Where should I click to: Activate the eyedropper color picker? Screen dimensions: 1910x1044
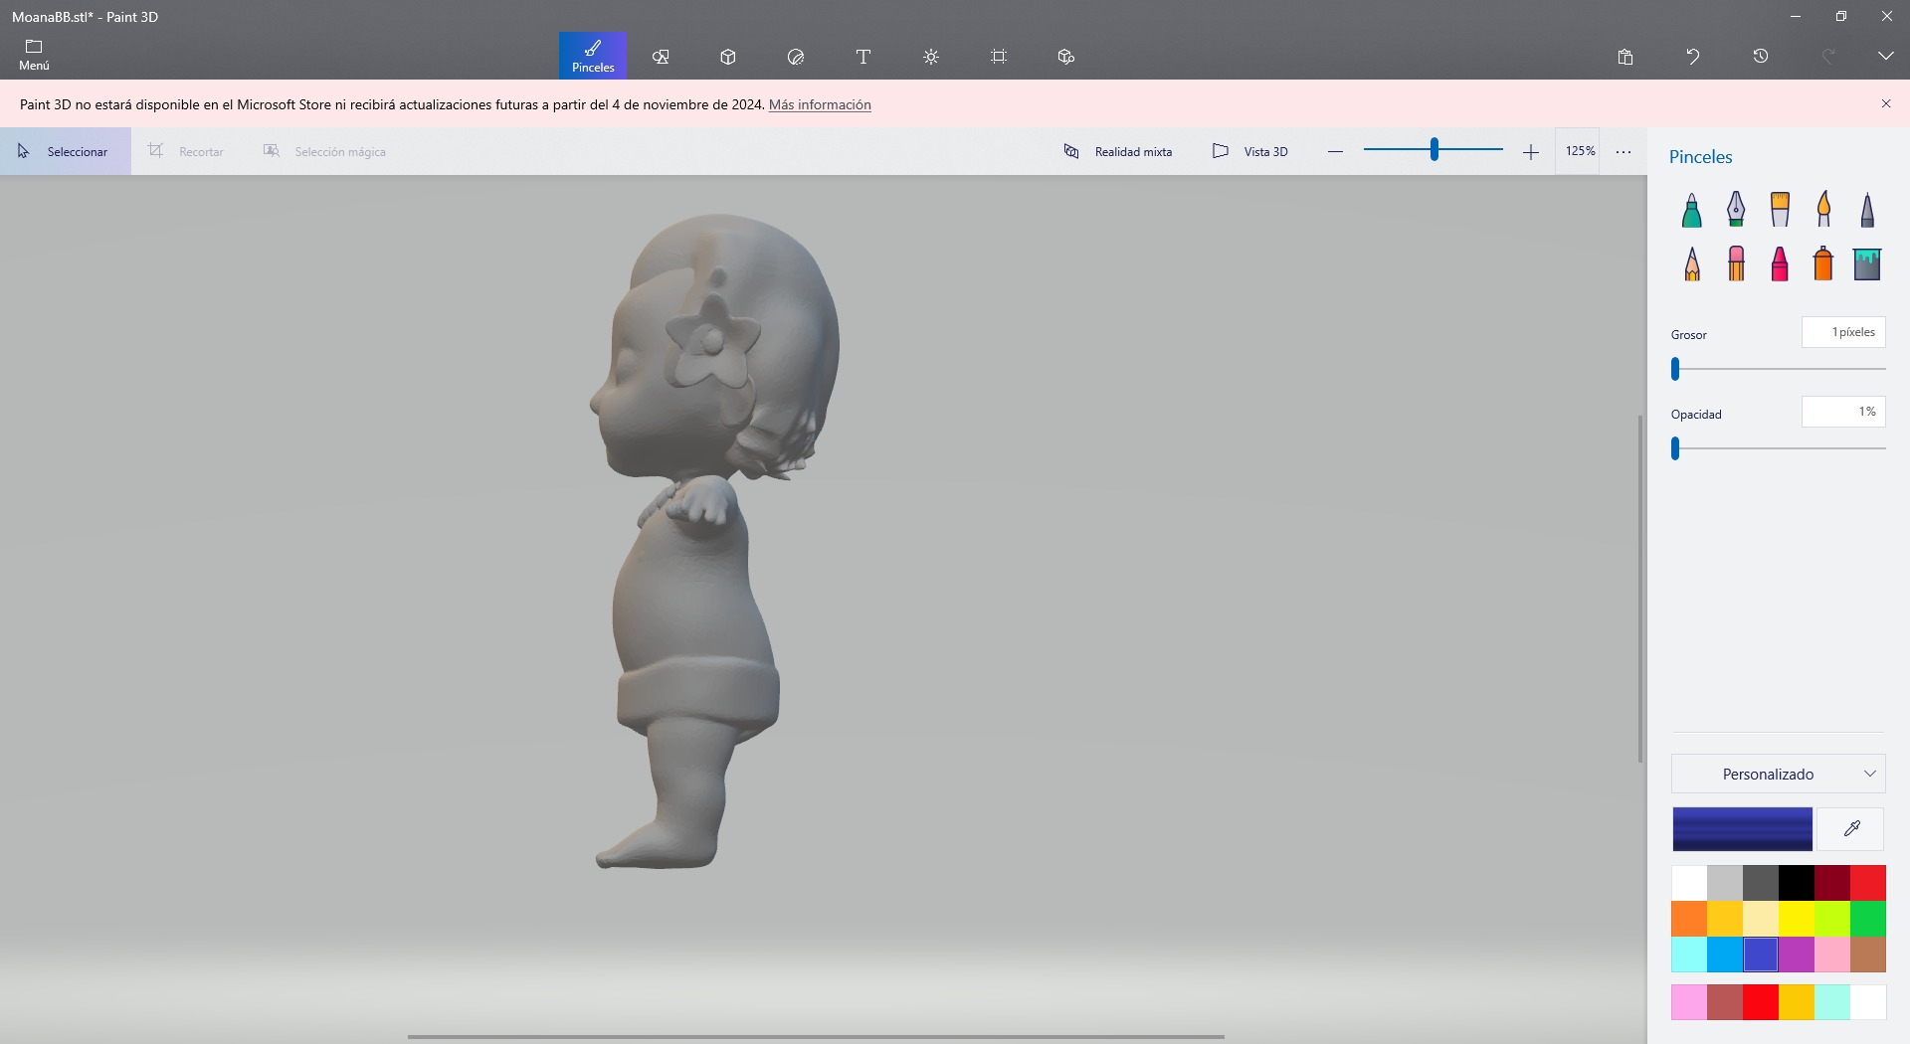coord(1851,828)
